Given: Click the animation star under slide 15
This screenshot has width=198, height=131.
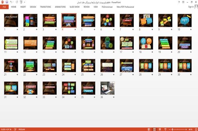Looking at the screenshot, I should click(x=94, y=52).
